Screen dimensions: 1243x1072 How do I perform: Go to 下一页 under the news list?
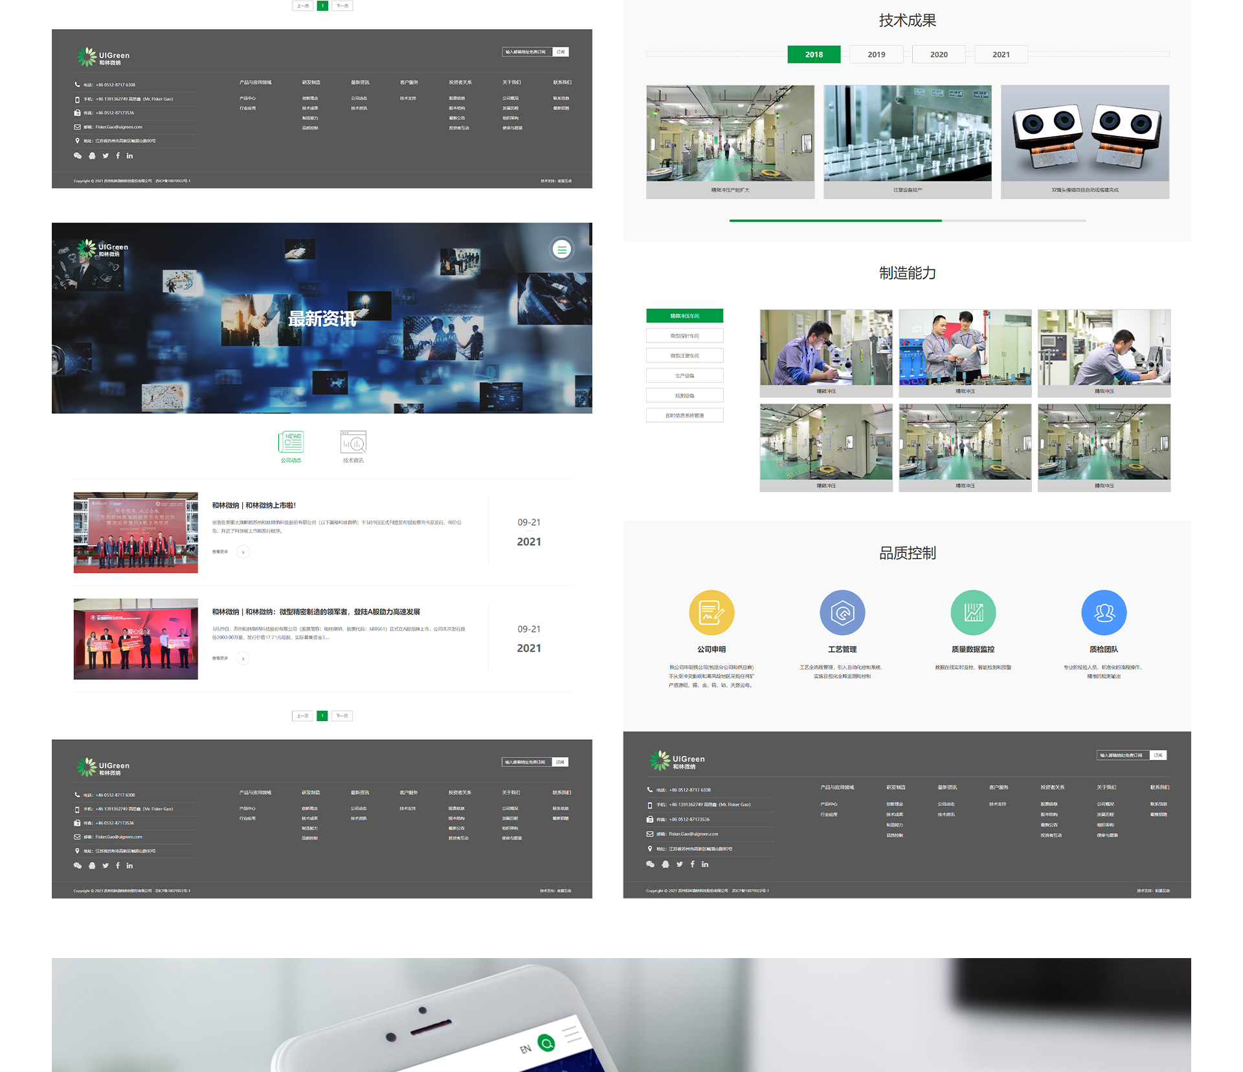pyautogui.click(x=342, y=716)
